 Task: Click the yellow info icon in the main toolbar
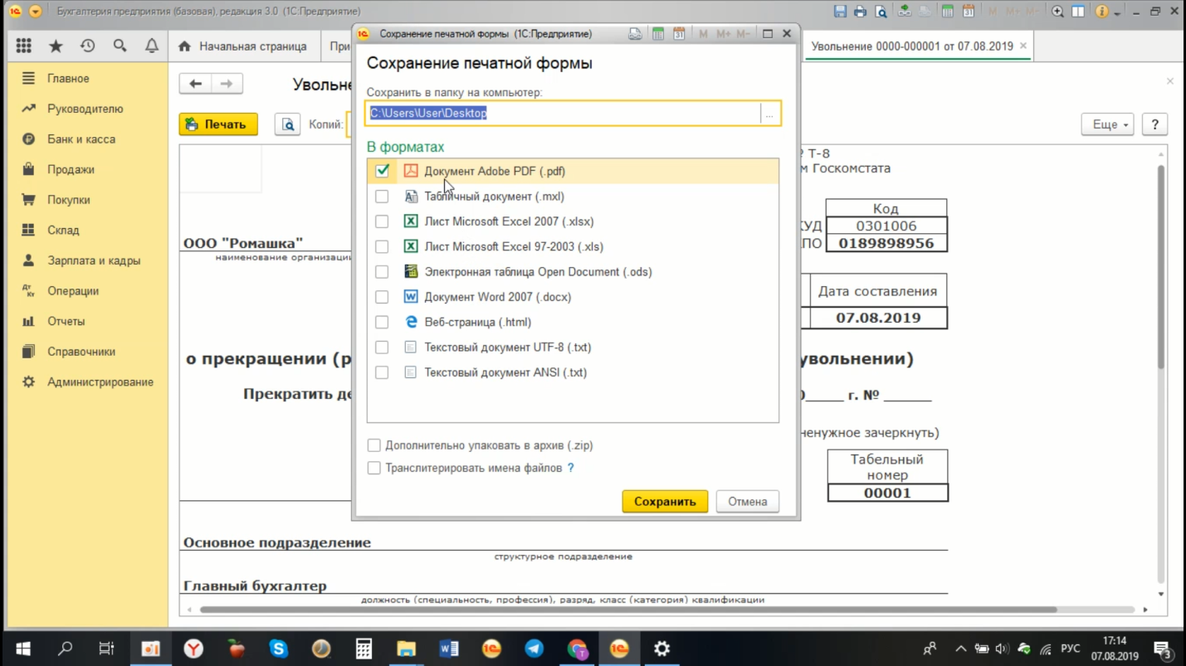pos(1101,12)
